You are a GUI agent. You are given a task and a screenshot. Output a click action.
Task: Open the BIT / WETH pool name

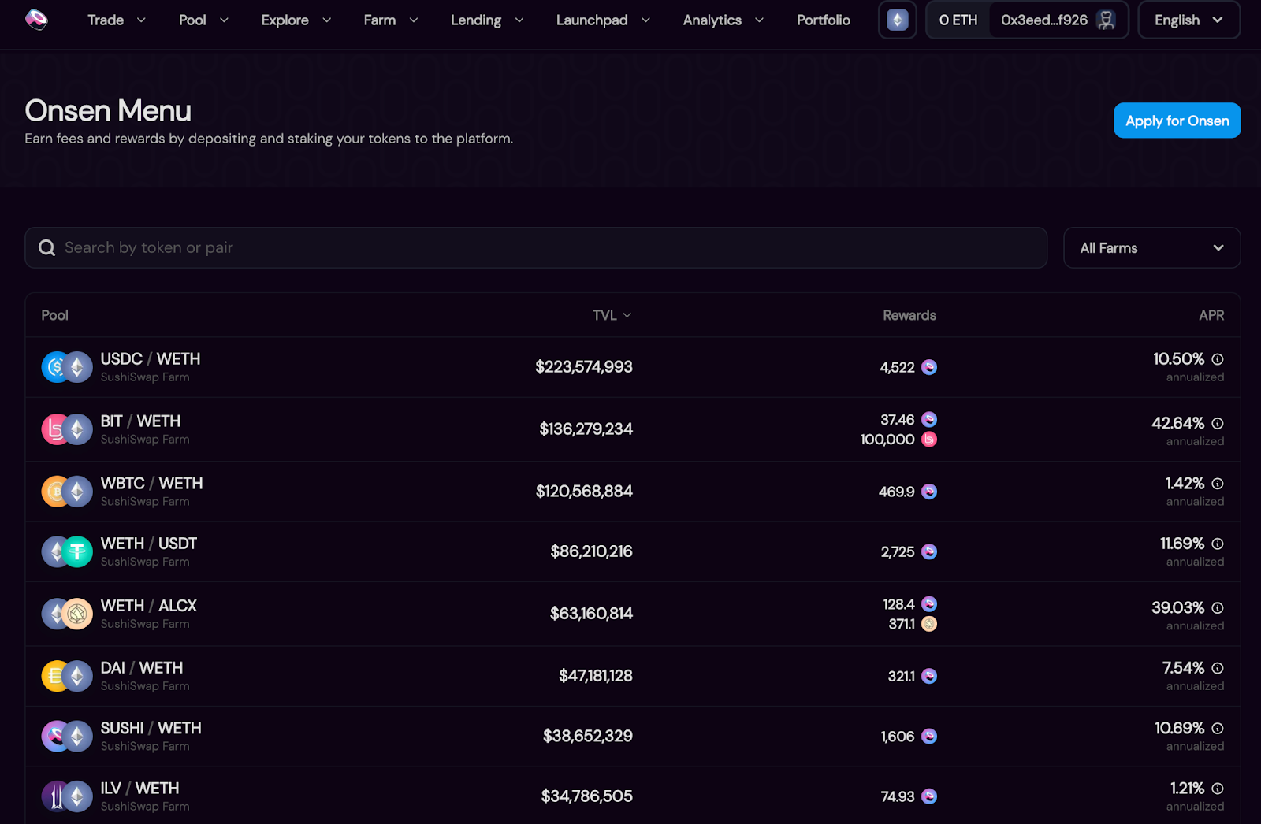pos(141,421)
